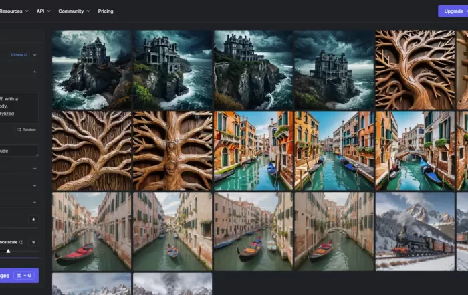
Task: Open the fourth pale Venice canal image in the third row
Action: (x=334, y=231)
